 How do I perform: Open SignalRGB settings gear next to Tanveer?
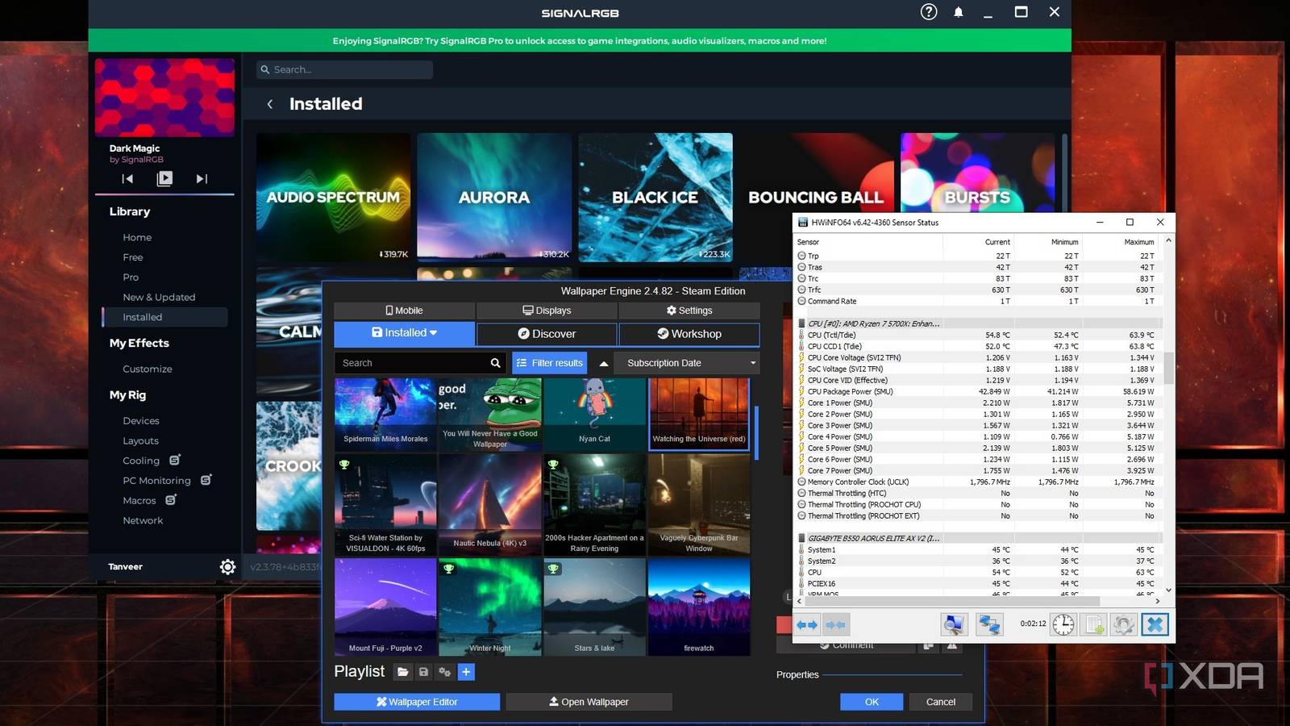pos(227,567)
